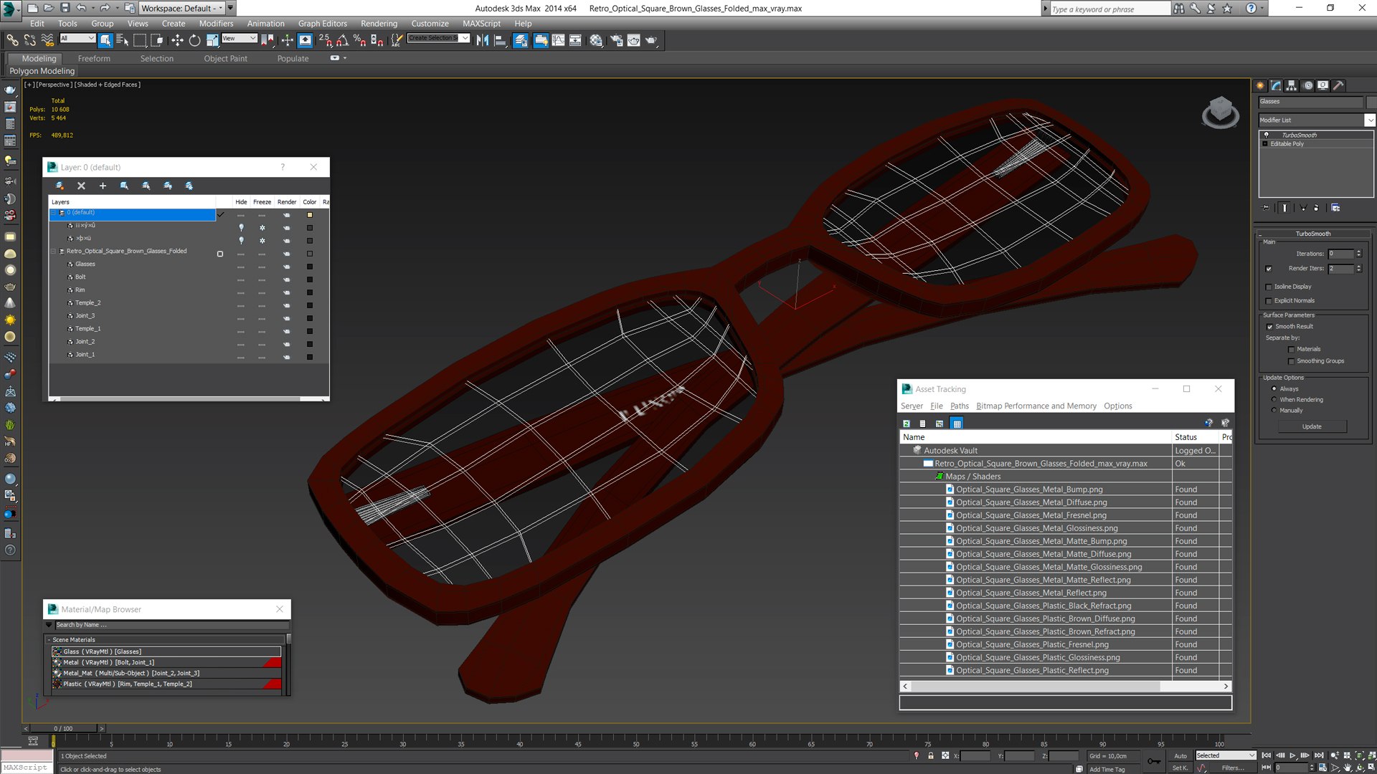
Task: Collapse the Retro_Optical_Square_Brown_Glasses_Folded layer
Action: 53,252
